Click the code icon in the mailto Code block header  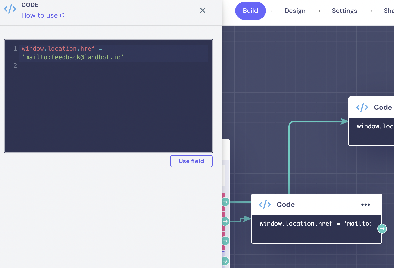[x=265, y=205]
